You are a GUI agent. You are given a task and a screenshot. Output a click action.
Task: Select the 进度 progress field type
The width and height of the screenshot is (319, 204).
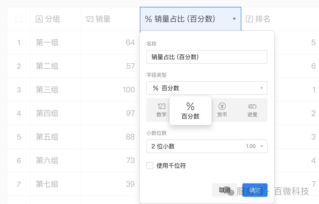252,110
